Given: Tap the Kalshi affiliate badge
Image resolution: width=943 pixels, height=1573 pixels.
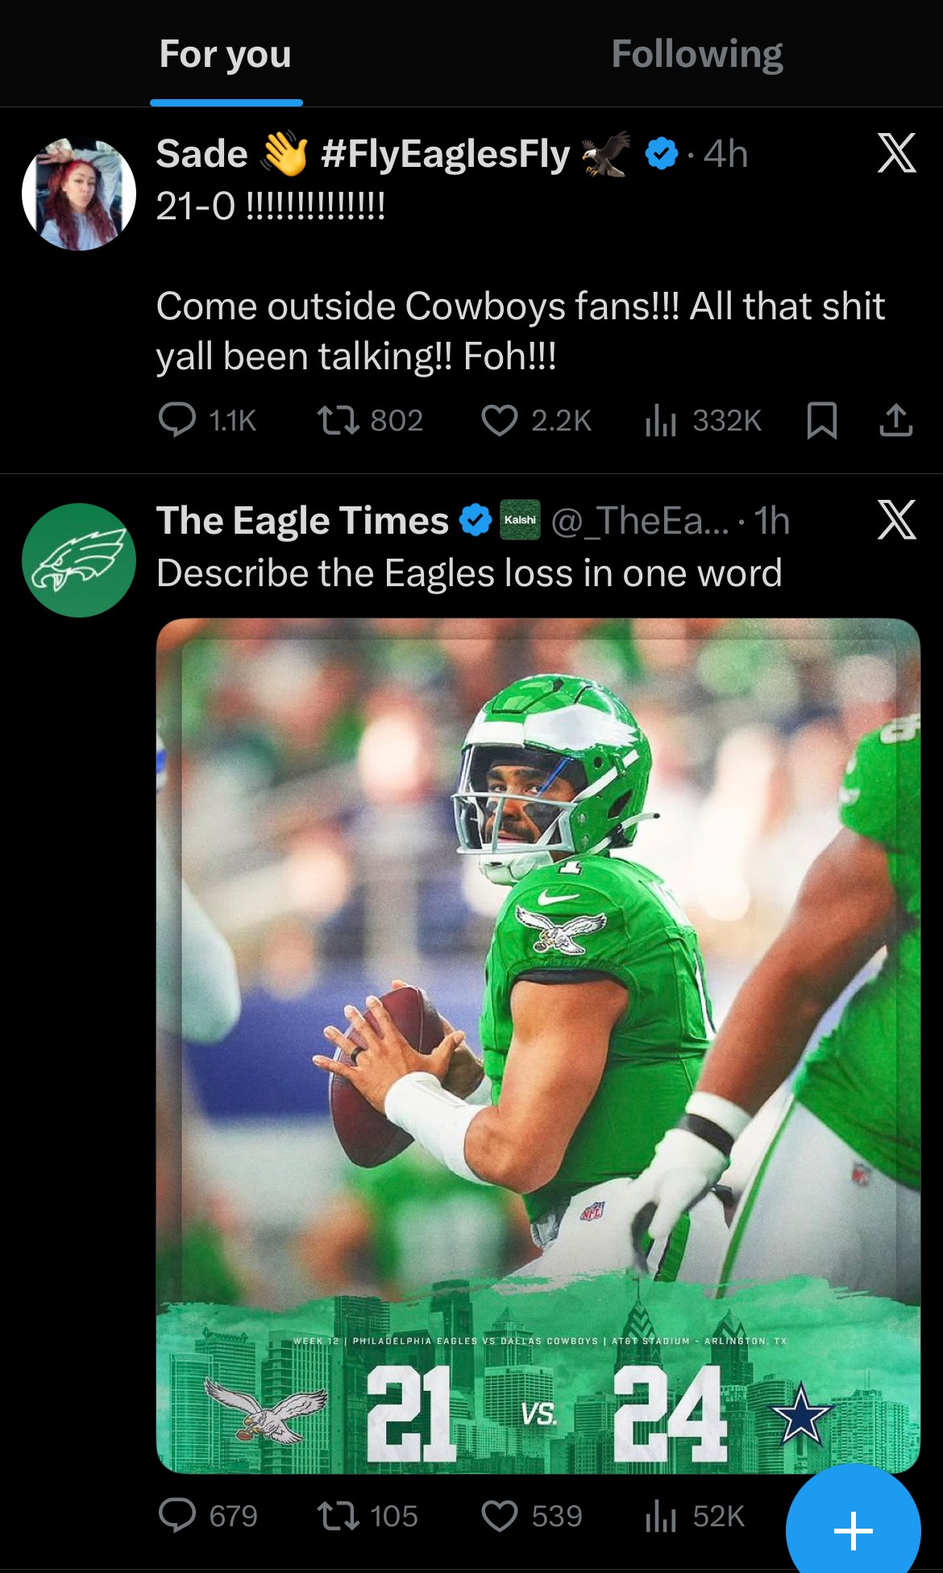Looking at the screenshot, I should (x=520, y=520).
